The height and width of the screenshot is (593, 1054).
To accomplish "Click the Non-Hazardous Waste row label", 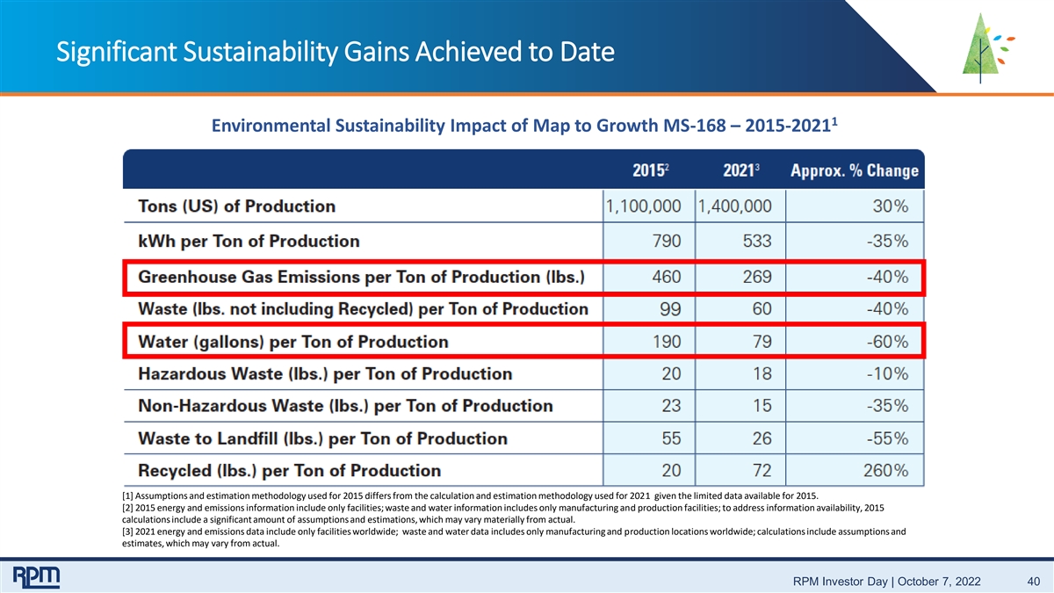I will pyautogui.click(x=345, y=406).
